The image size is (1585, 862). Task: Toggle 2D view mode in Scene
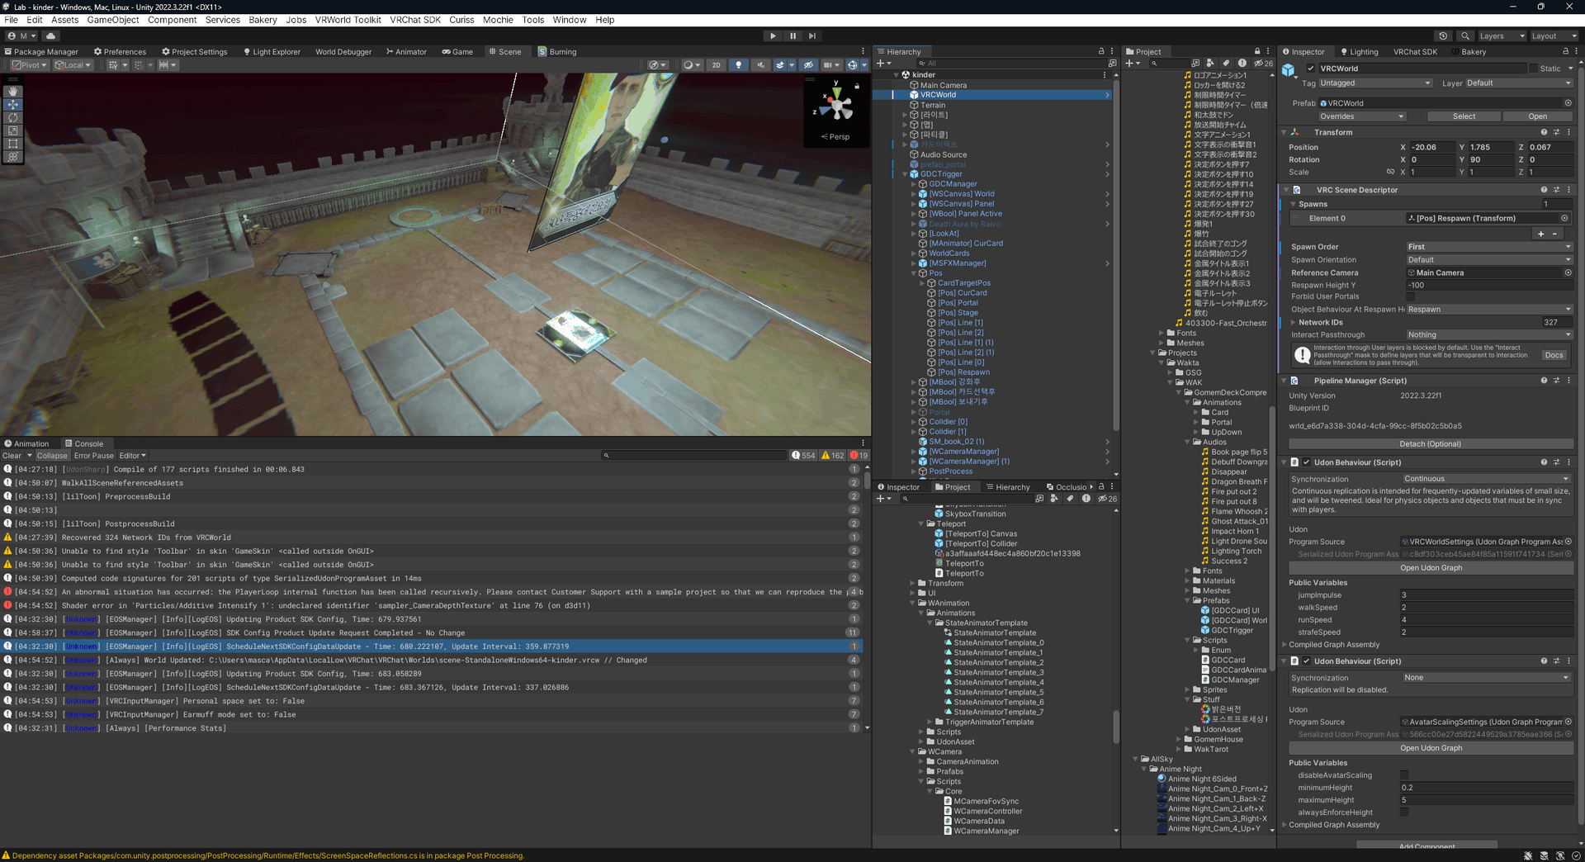716,65
